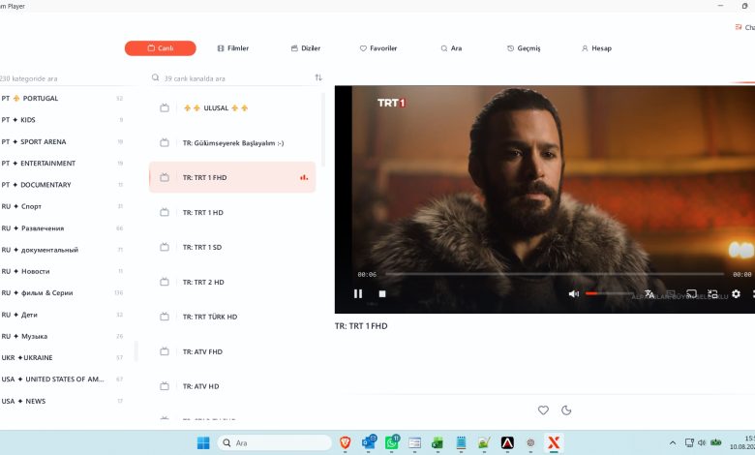Open the Ara search tab
Image resolution: width=755 pixels, height=455 pixels.
click(x=451, y=48)
